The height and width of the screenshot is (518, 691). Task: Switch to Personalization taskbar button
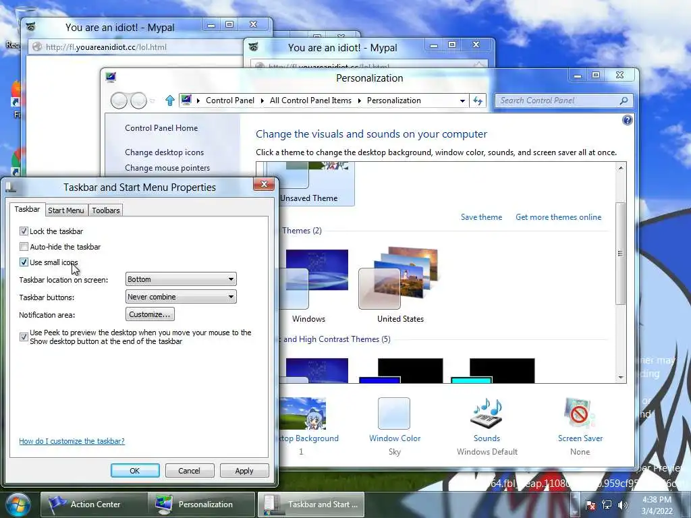pyautogui.click(x=202, y=505)
